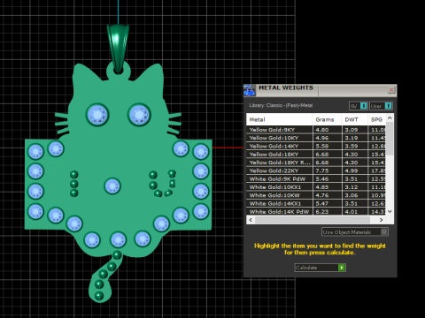
Task: Close the Metal Weights dialog
Action: click(391, 90)
